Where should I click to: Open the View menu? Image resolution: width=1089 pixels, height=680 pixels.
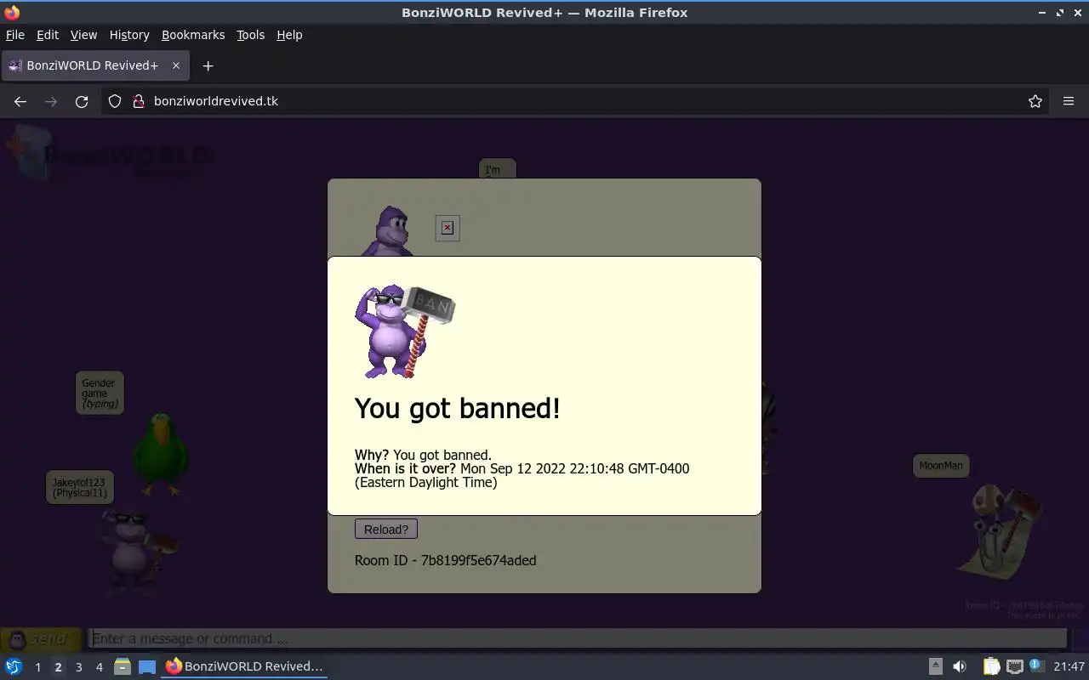tap(83, 35)
